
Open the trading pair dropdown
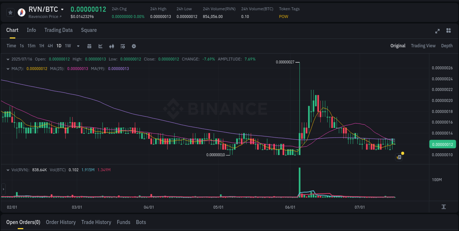point(62,10)
